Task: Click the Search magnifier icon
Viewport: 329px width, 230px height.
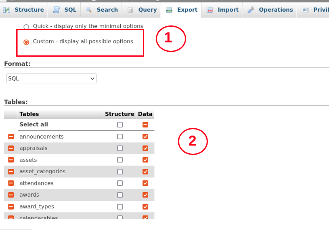Action: pyautogui.click(x=89, y=10)
